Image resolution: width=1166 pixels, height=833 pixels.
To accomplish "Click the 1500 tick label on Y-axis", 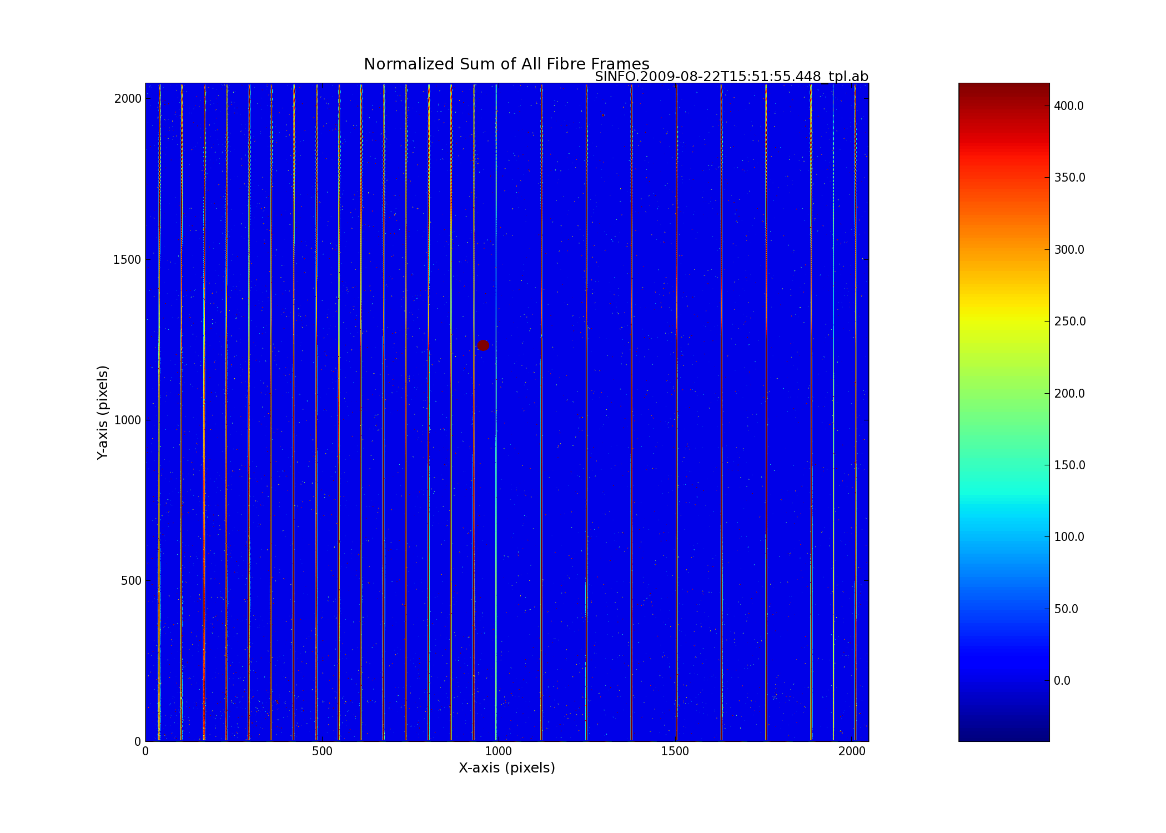I will tap(127, 260).
